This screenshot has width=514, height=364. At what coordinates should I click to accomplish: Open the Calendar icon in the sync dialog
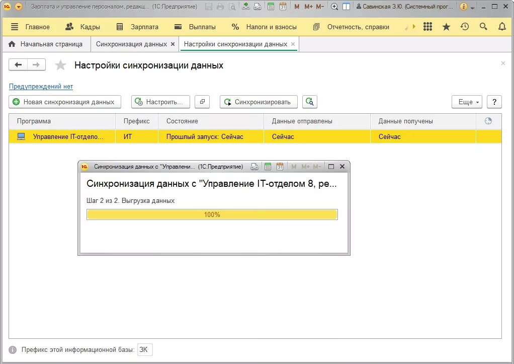[280, 167]
